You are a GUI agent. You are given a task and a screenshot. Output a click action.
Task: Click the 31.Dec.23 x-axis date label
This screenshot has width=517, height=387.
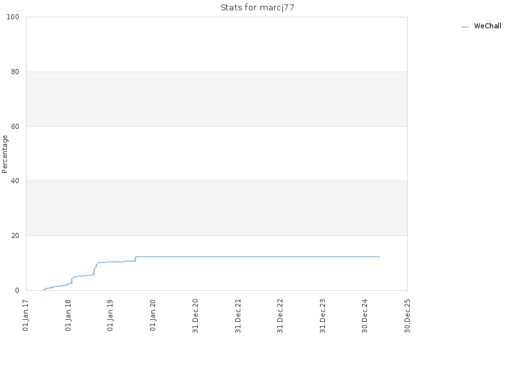[x=322, y=316]
